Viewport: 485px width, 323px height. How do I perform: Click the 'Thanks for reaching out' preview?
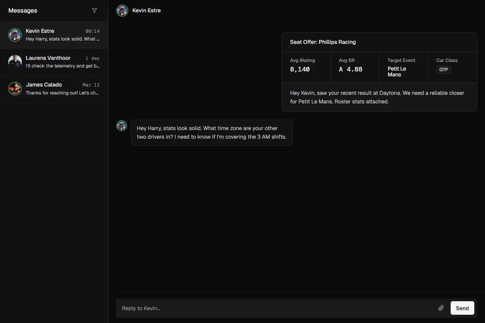62,93
